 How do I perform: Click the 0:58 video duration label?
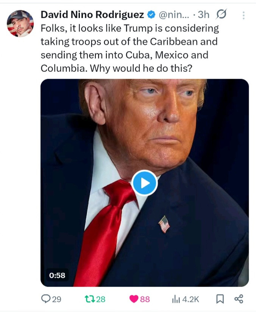(57, 275)
